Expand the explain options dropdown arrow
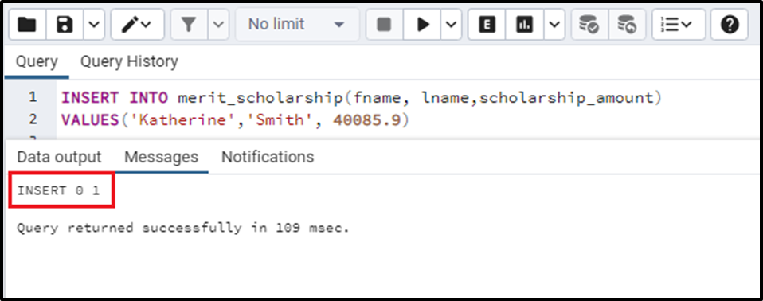The image size is (763, 301). tap(554, 24)
